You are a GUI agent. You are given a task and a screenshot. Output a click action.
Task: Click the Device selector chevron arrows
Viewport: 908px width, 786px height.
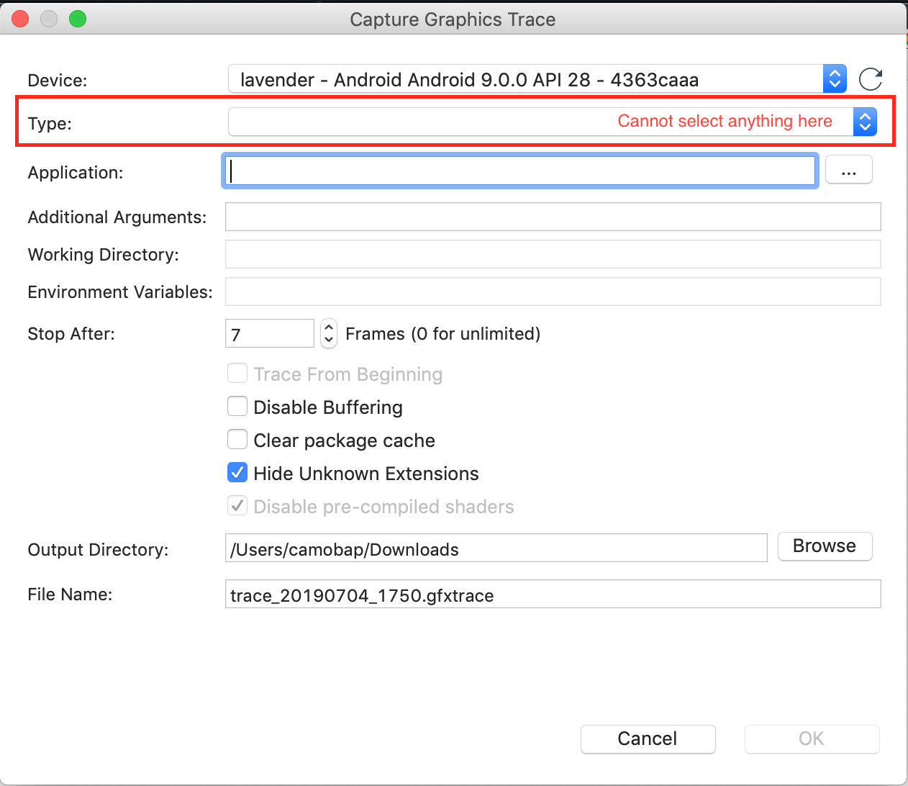(x=833, y=79)
